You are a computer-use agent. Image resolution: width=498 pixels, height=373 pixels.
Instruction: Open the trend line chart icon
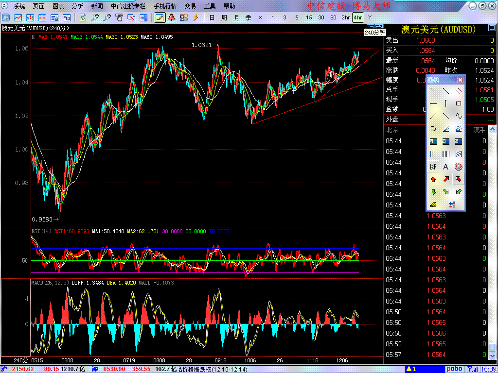click(x=18, y=17)
